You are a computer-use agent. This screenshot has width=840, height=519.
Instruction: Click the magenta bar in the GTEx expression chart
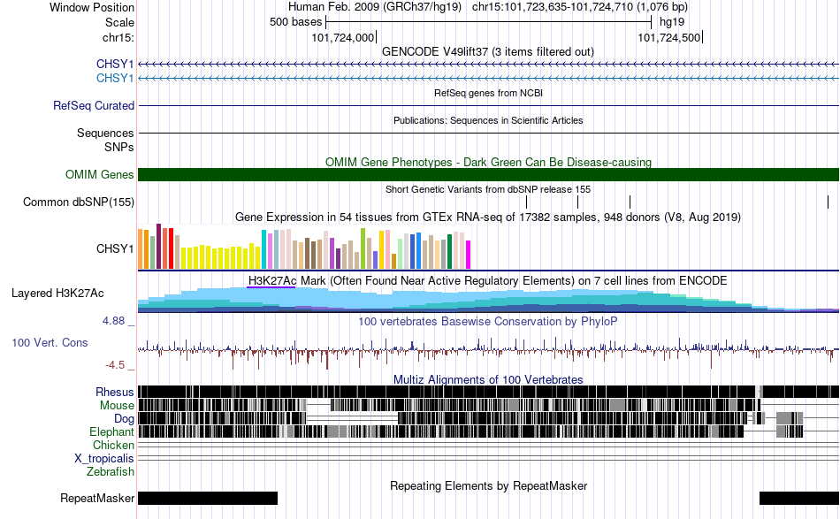(468, 255)
